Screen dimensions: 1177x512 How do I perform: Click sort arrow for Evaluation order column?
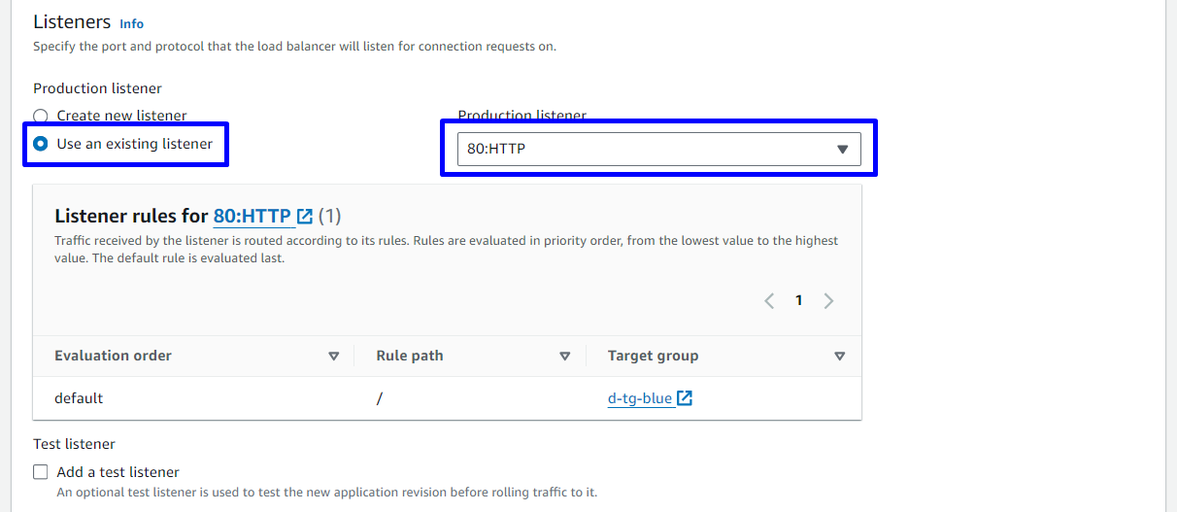333,357
